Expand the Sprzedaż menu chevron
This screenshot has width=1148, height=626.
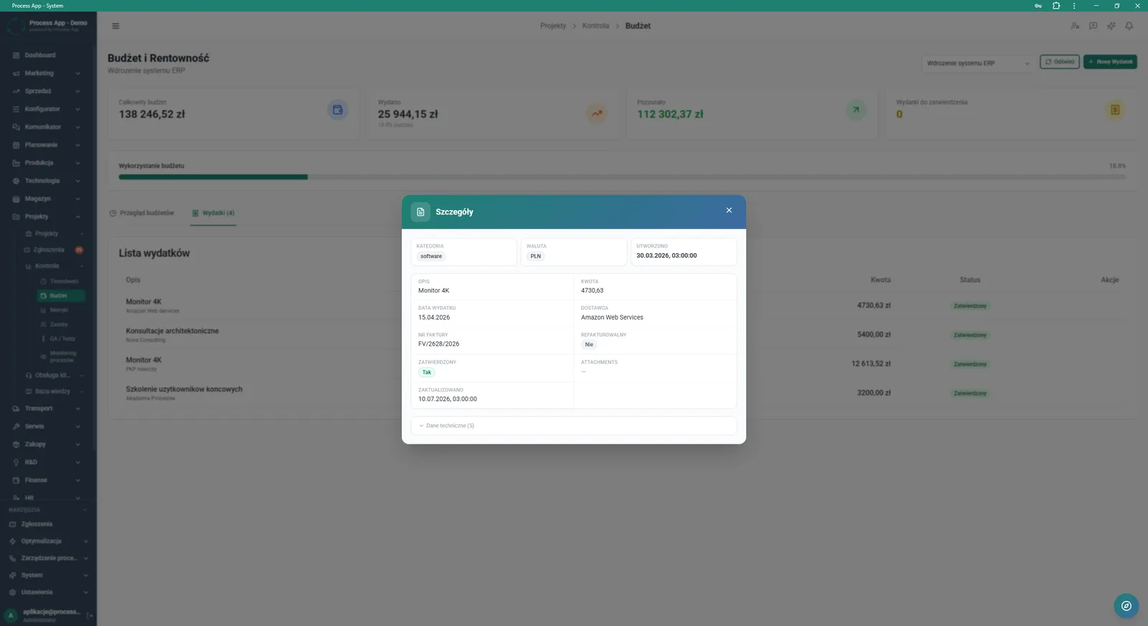pyautogui.click(x=77, y=91)
